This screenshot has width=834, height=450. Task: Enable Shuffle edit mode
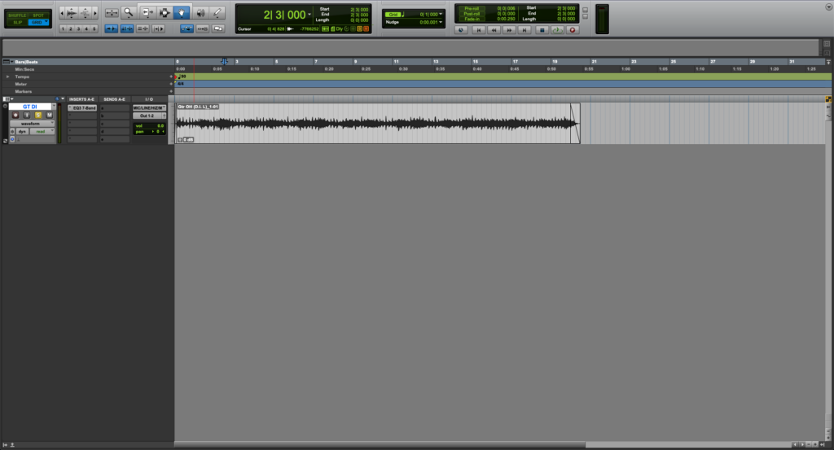tap(17, 15)
